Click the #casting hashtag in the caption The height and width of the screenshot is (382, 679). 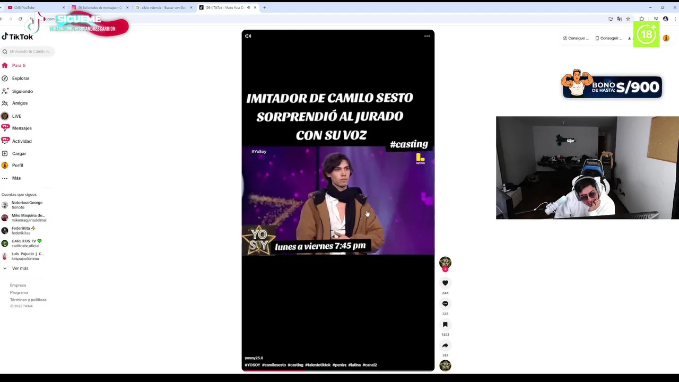(x=295, y=365)
